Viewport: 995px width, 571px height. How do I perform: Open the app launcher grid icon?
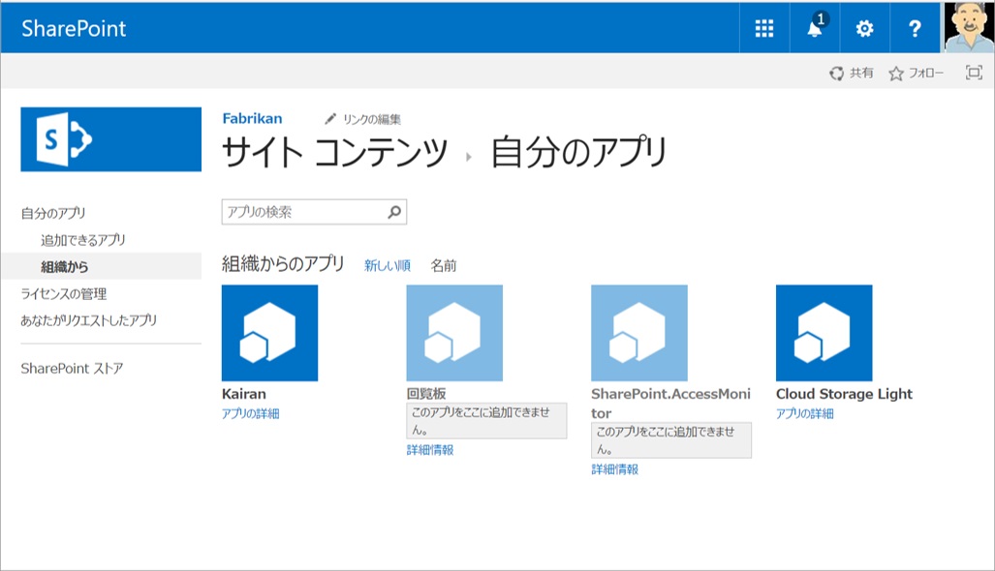click(763, 27)
